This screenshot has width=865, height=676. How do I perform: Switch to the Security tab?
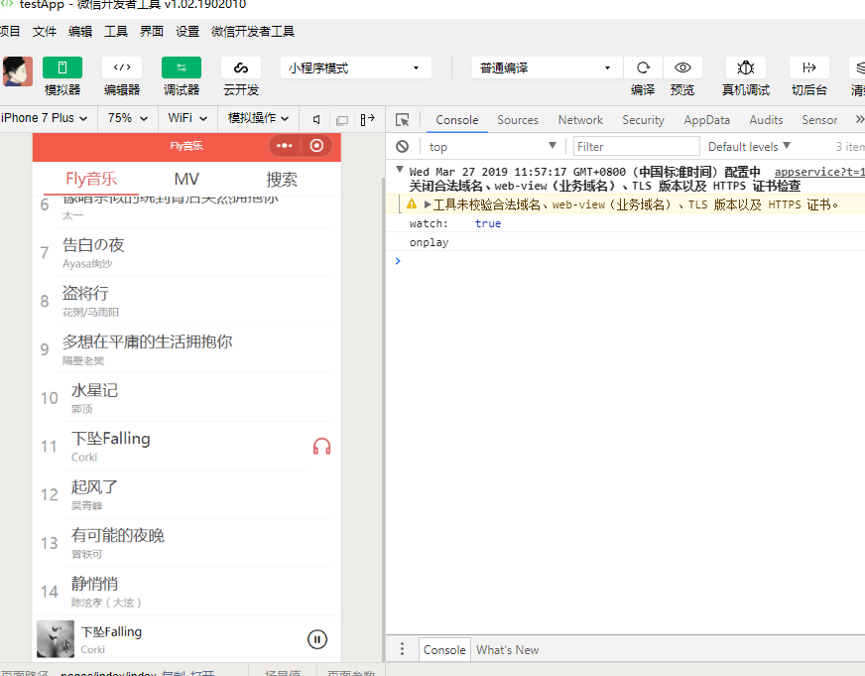[643, 120]
